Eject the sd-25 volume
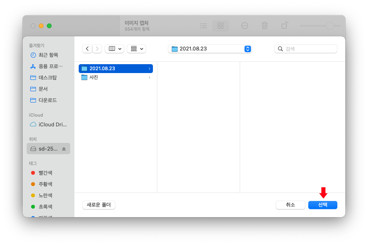 [64, 149]
